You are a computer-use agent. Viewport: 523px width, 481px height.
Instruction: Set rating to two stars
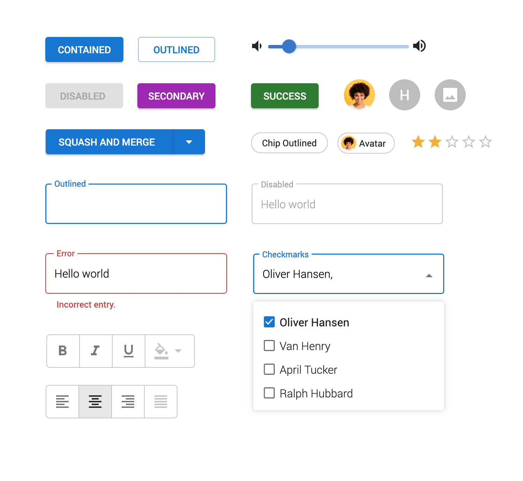[435, 142]
